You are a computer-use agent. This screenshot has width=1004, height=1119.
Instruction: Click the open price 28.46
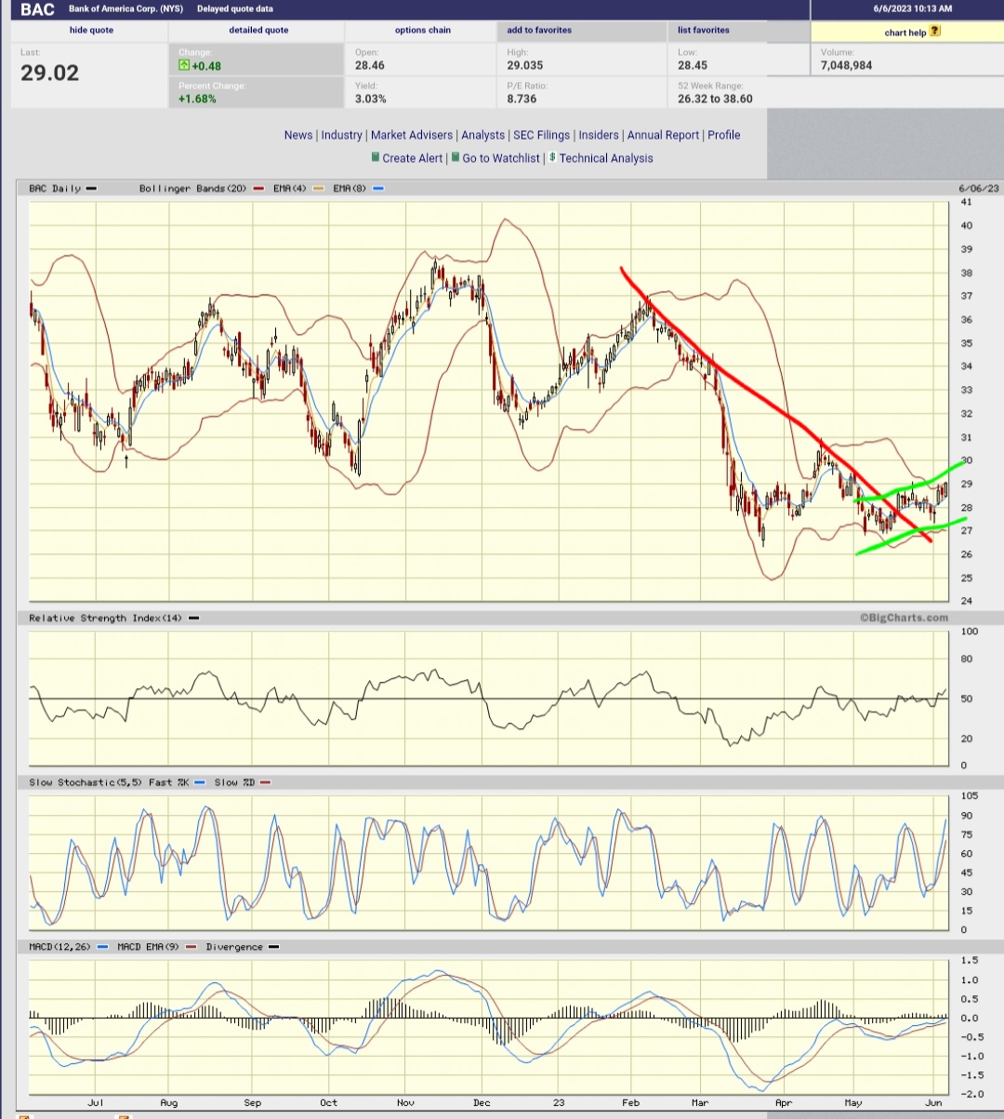click(x=370, y=65)
